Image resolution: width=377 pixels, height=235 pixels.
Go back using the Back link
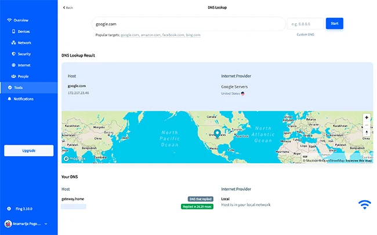click(67, 8)
